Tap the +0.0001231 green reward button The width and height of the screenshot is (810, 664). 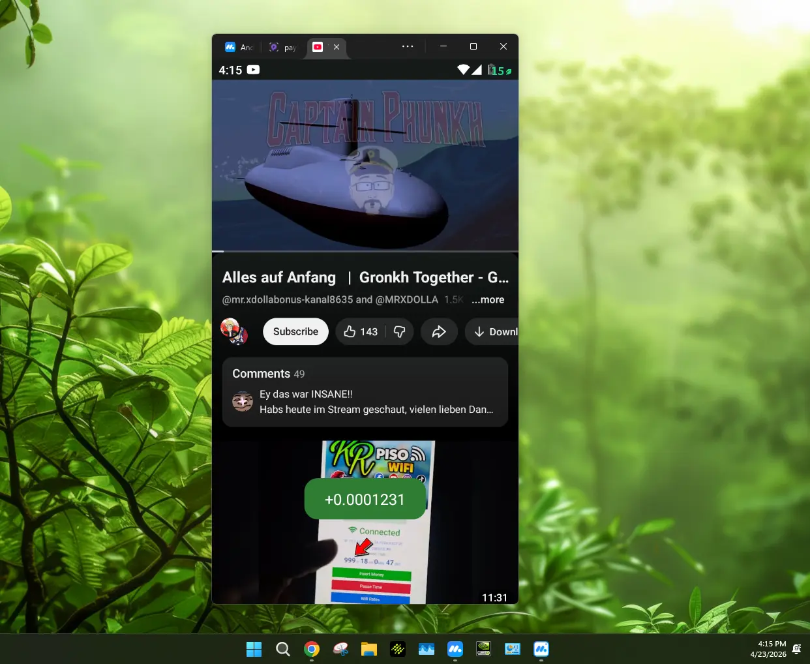(x=365, y=499)
